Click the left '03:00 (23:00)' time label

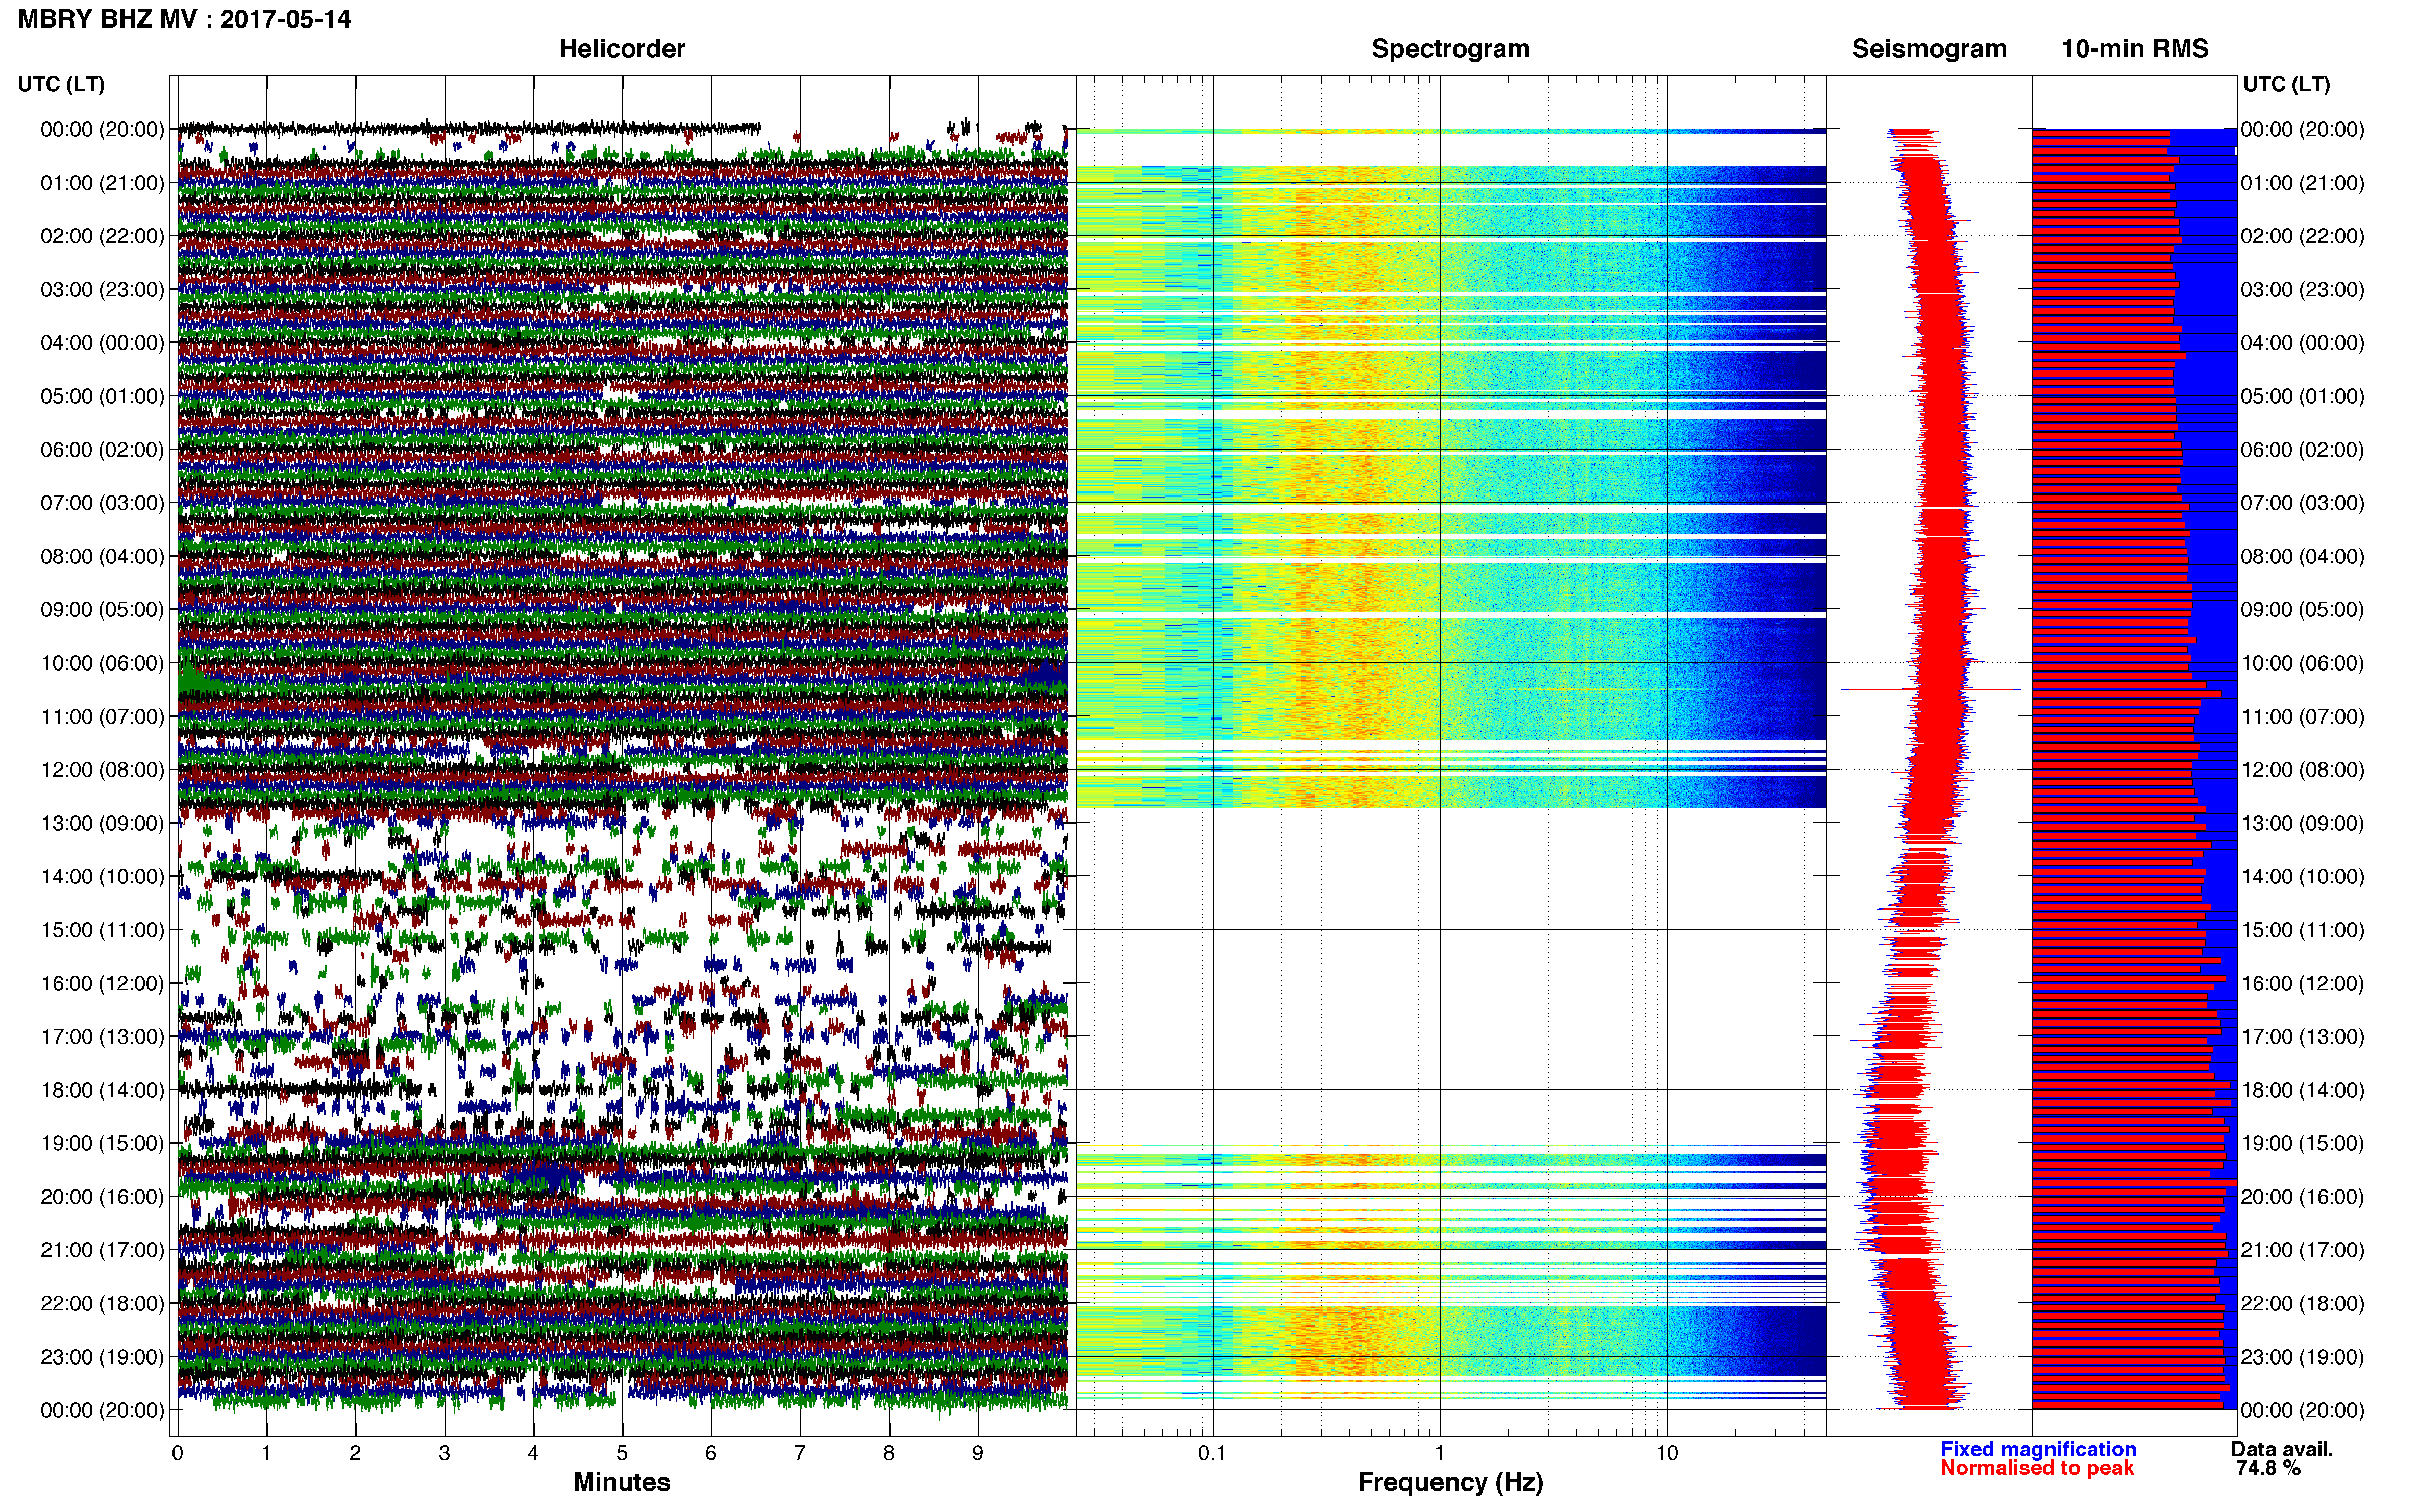(x=102, y=290)
